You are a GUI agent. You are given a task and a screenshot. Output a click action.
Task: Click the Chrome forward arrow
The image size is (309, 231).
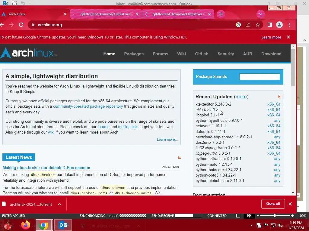(11, 25)
